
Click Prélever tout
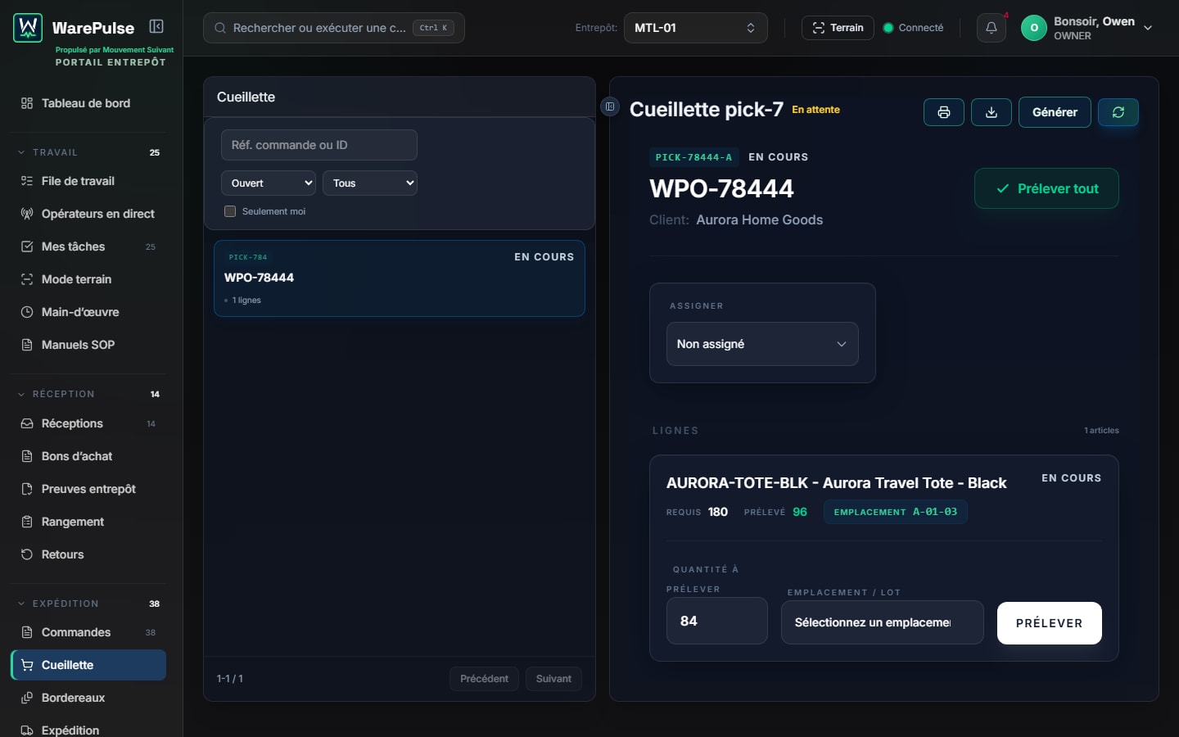[1046, 188]
